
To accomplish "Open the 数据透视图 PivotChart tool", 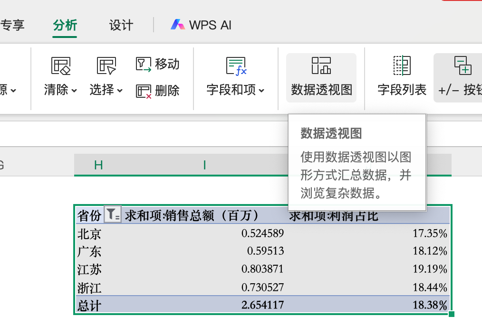I will coord(321,77).
